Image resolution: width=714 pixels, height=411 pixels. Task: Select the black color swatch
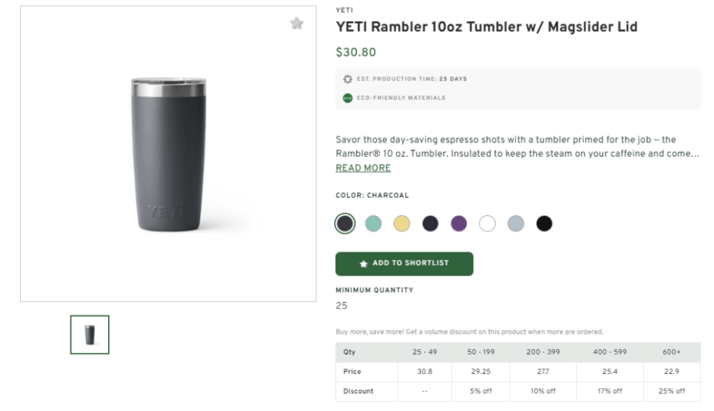coord(545,223)
